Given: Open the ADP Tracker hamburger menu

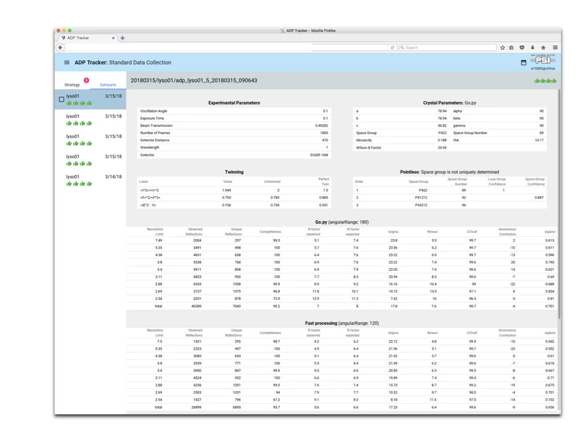Looking at the screenshot, I should click(67, 63).
